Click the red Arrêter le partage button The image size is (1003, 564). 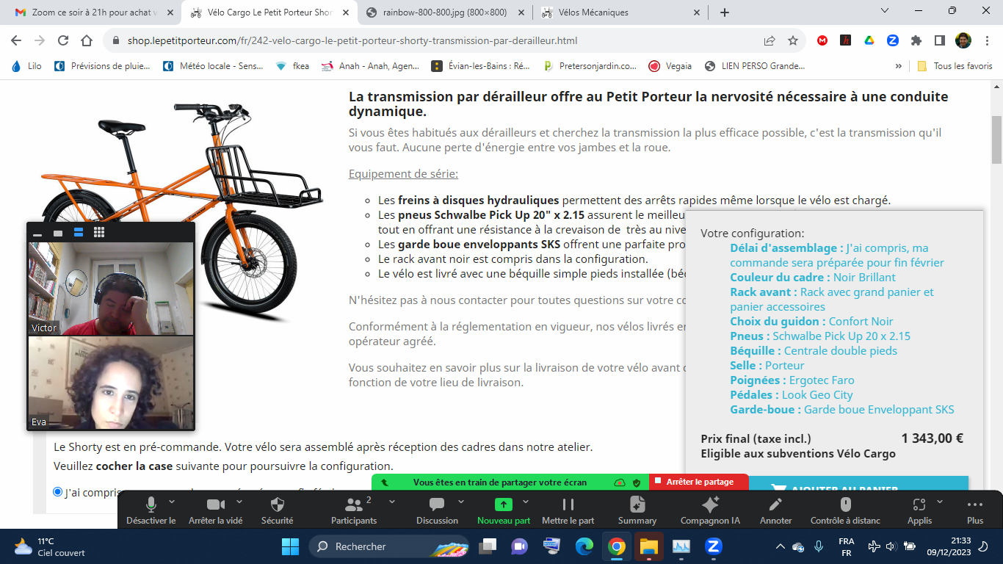coord(698,482)
